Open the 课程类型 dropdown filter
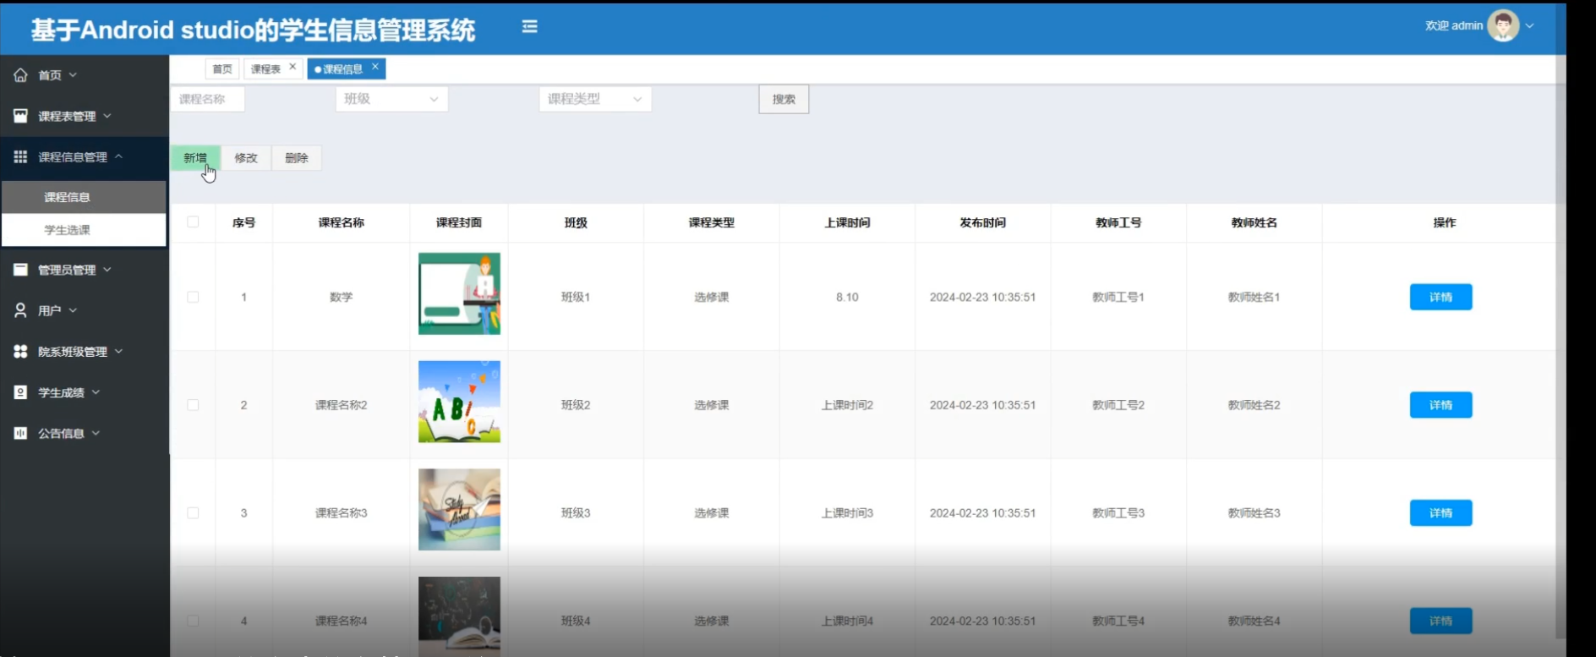Viewport: 1596px width, 657px height. coord(594,99)
